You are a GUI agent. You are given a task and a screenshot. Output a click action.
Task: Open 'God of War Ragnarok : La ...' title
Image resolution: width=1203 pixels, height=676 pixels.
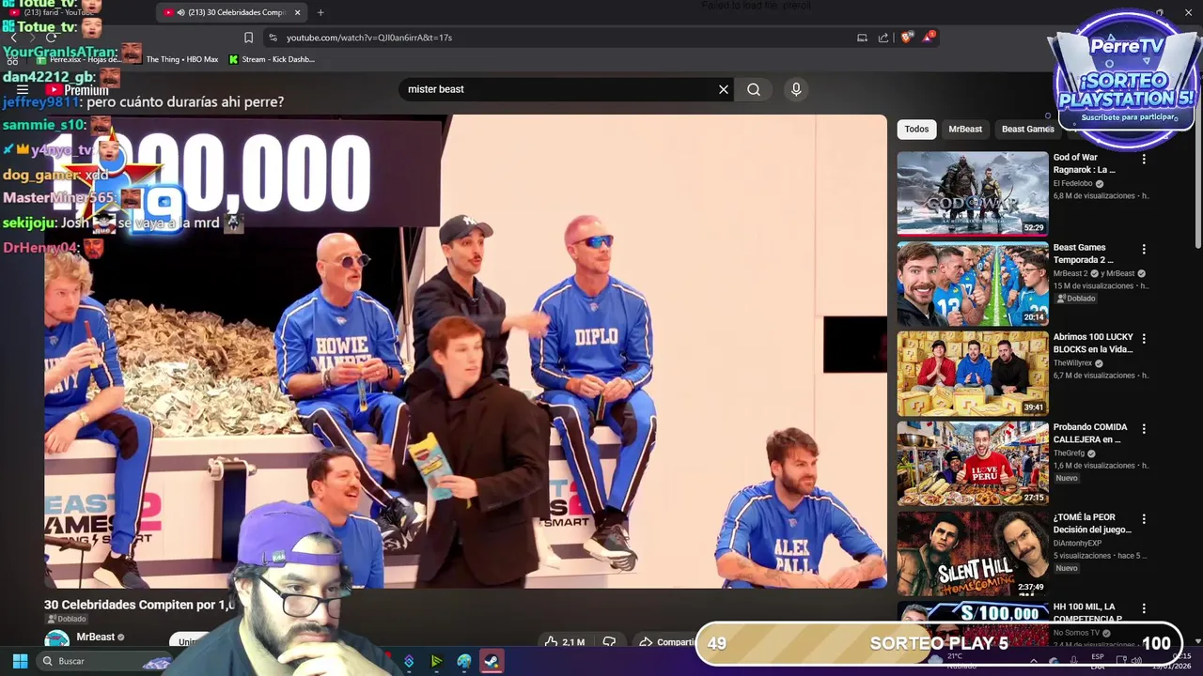click(x=1085, y=163)
